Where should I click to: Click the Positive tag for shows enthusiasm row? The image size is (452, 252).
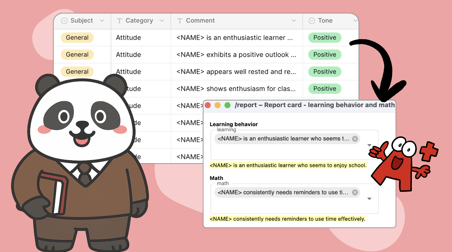point(325,89)
